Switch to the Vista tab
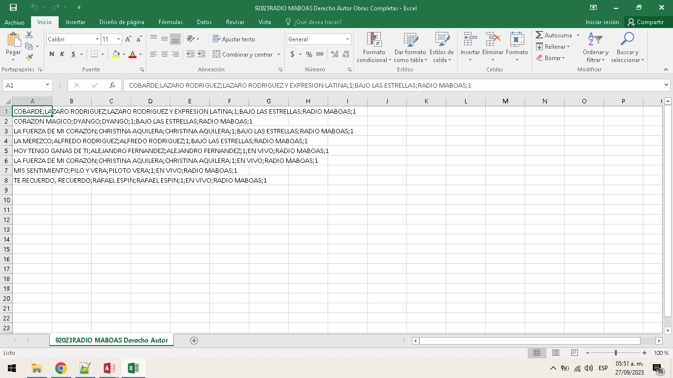673x378 pixels. [265, 22]
